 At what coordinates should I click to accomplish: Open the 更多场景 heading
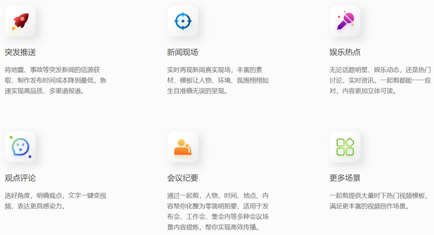pyautogui.click(x=345, y=178)
